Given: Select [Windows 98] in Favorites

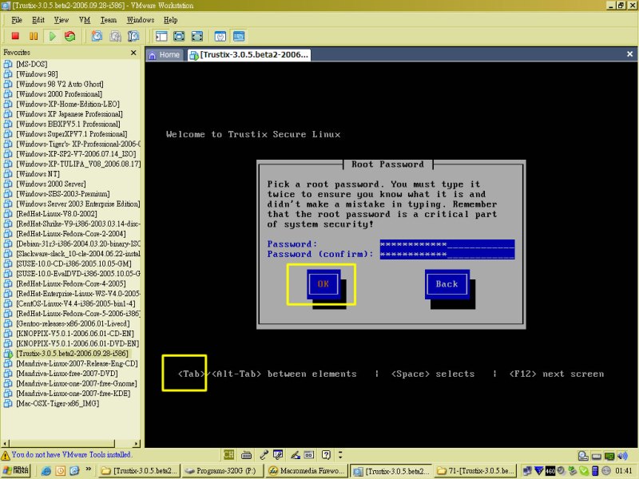Looking at the screenshot, I should [37, 74].
